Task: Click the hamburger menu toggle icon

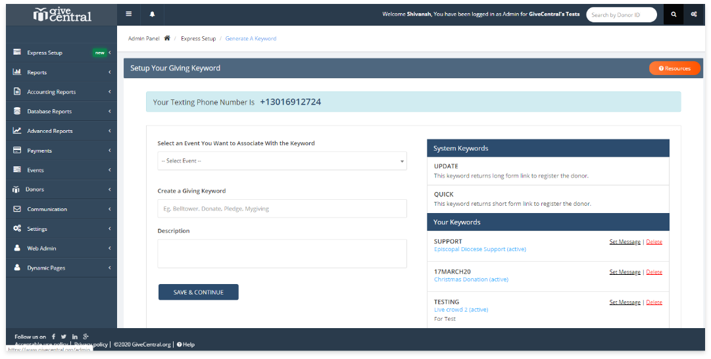Action: pos(128,14)
